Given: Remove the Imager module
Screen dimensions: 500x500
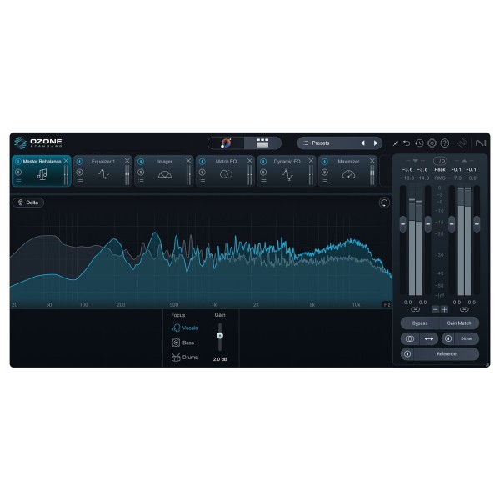Looking at the screenshot, I should [x=188, y=161].
